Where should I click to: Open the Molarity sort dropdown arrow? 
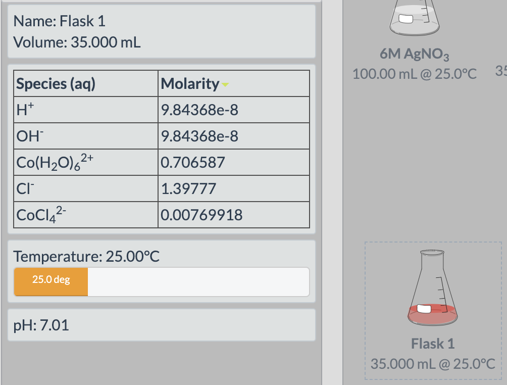pos(225,84)
